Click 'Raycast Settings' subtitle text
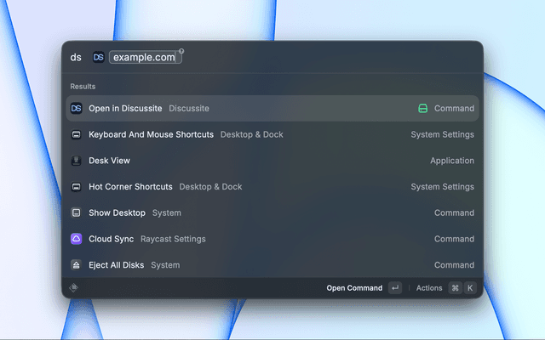Viewport: 545px width, 340px height. click(173, 239)
